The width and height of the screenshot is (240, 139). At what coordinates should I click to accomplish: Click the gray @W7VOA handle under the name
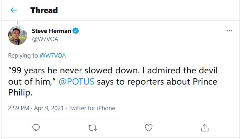(x=45, y=39)
